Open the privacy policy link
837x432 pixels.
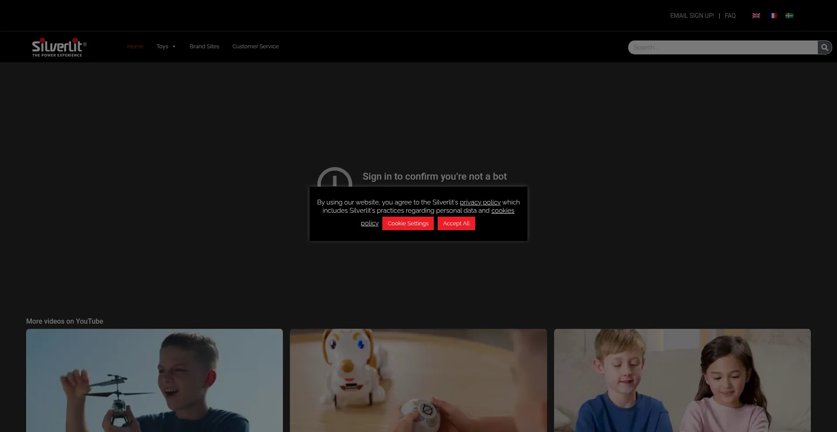(480, 202)
